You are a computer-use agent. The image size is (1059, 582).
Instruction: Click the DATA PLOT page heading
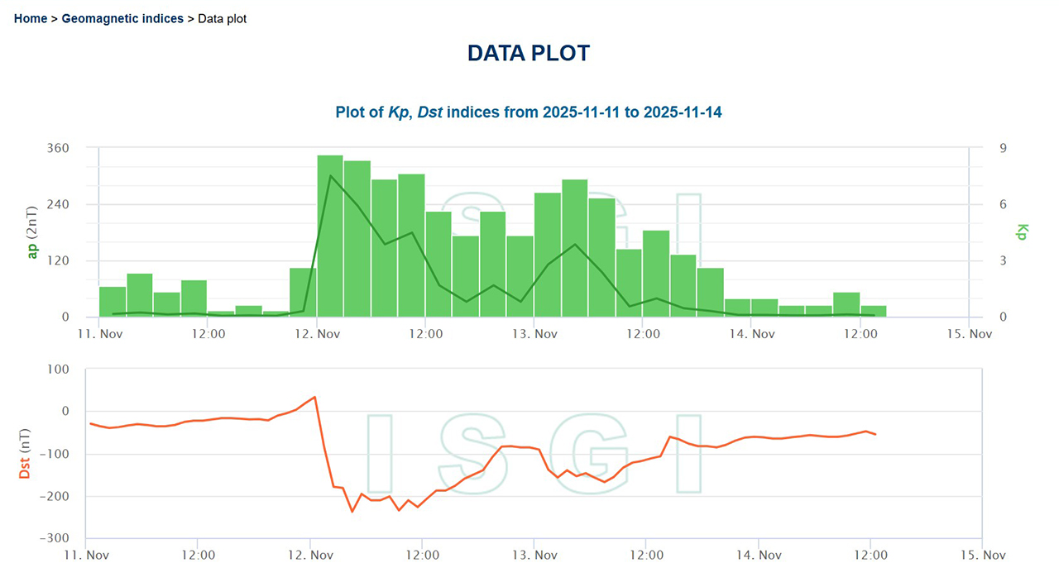(x=528, y=53)
